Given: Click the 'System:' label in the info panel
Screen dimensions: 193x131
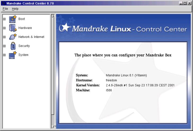Looking at the screenshot, I should [x=82, y=75].
